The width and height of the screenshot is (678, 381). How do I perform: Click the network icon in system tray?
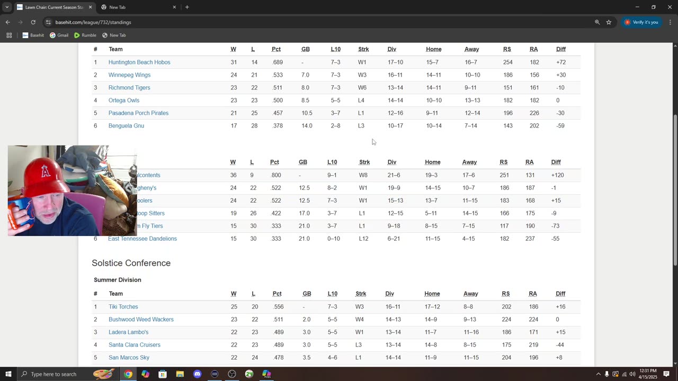[x=624, y=374]
